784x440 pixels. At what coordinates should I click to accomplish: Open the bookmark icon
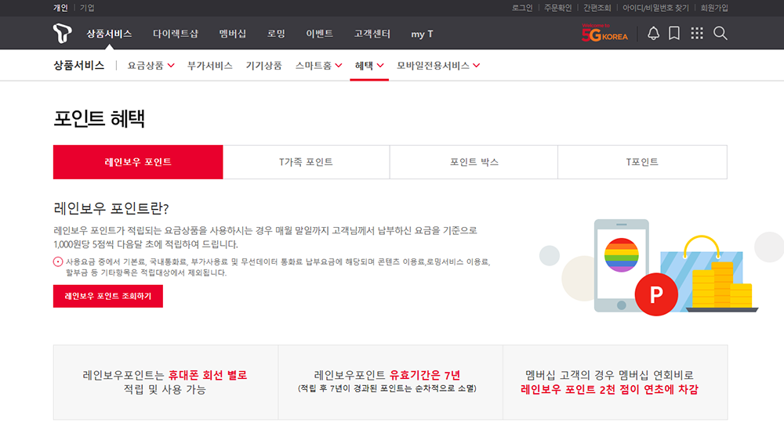(x=674, y=34)
